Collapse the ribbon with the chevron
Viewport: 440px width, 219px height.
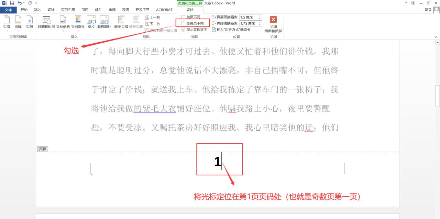coord(436,37)
